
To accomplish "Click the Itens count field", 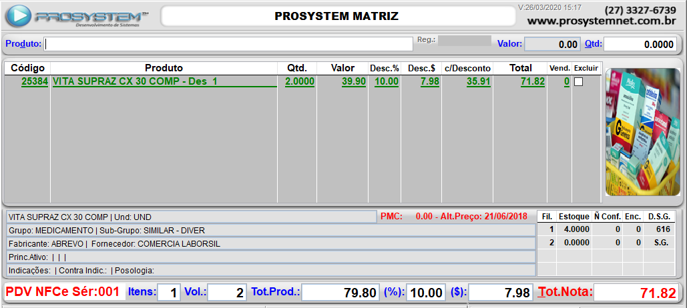I will (169, 293).
